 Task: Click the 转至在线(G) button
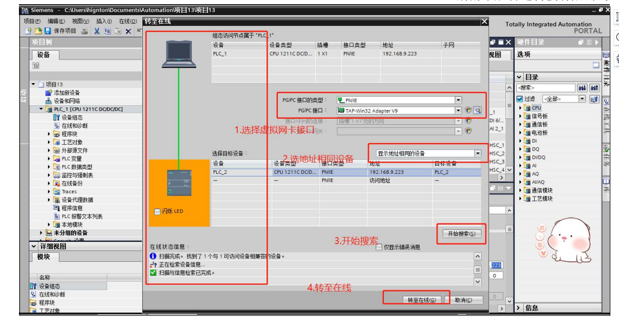421,300
